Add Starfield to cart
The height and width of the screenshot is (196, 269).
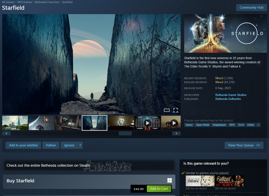point(159,188)
